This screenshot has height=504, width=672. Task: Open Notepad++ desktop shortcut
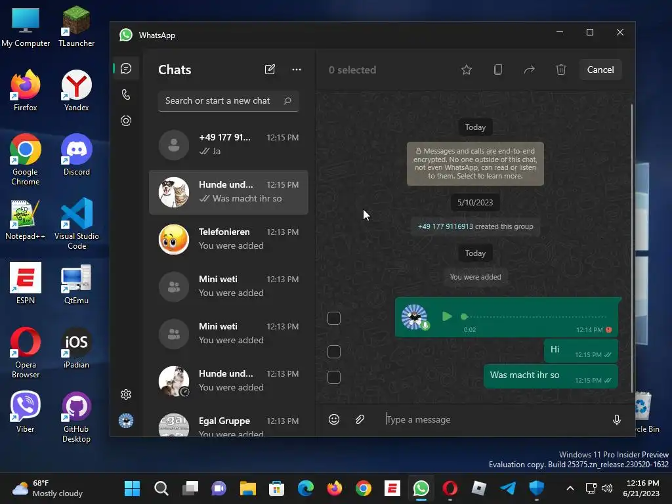tap(26, 219)
